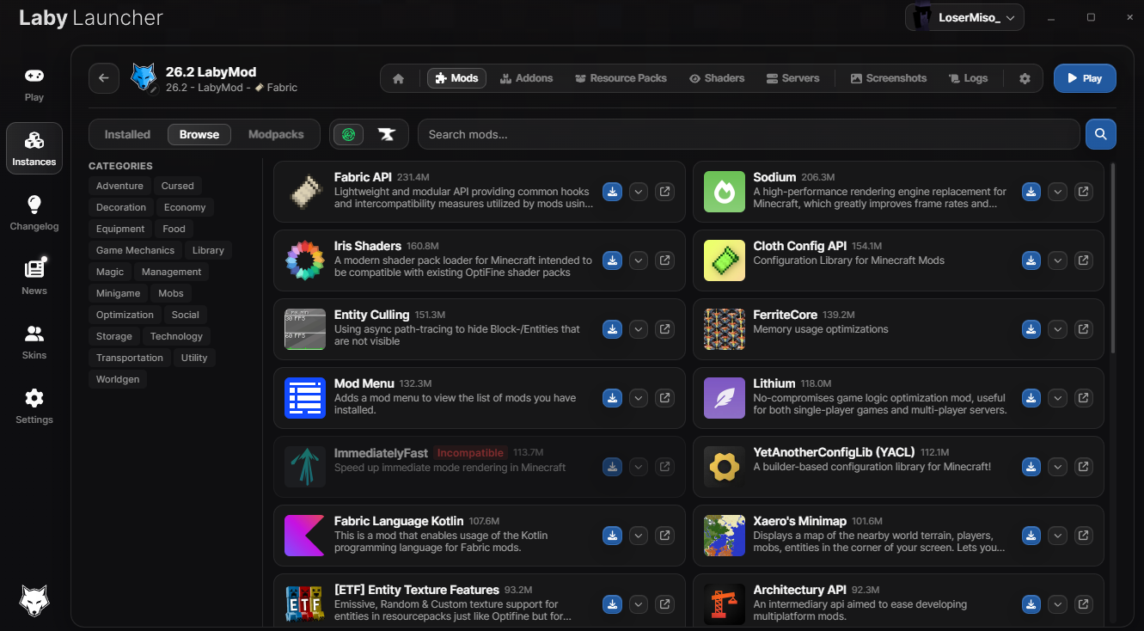Show the Installed mods list
Image resolution: width=1144 pixels, height=631 pixels.
(127, 134)
